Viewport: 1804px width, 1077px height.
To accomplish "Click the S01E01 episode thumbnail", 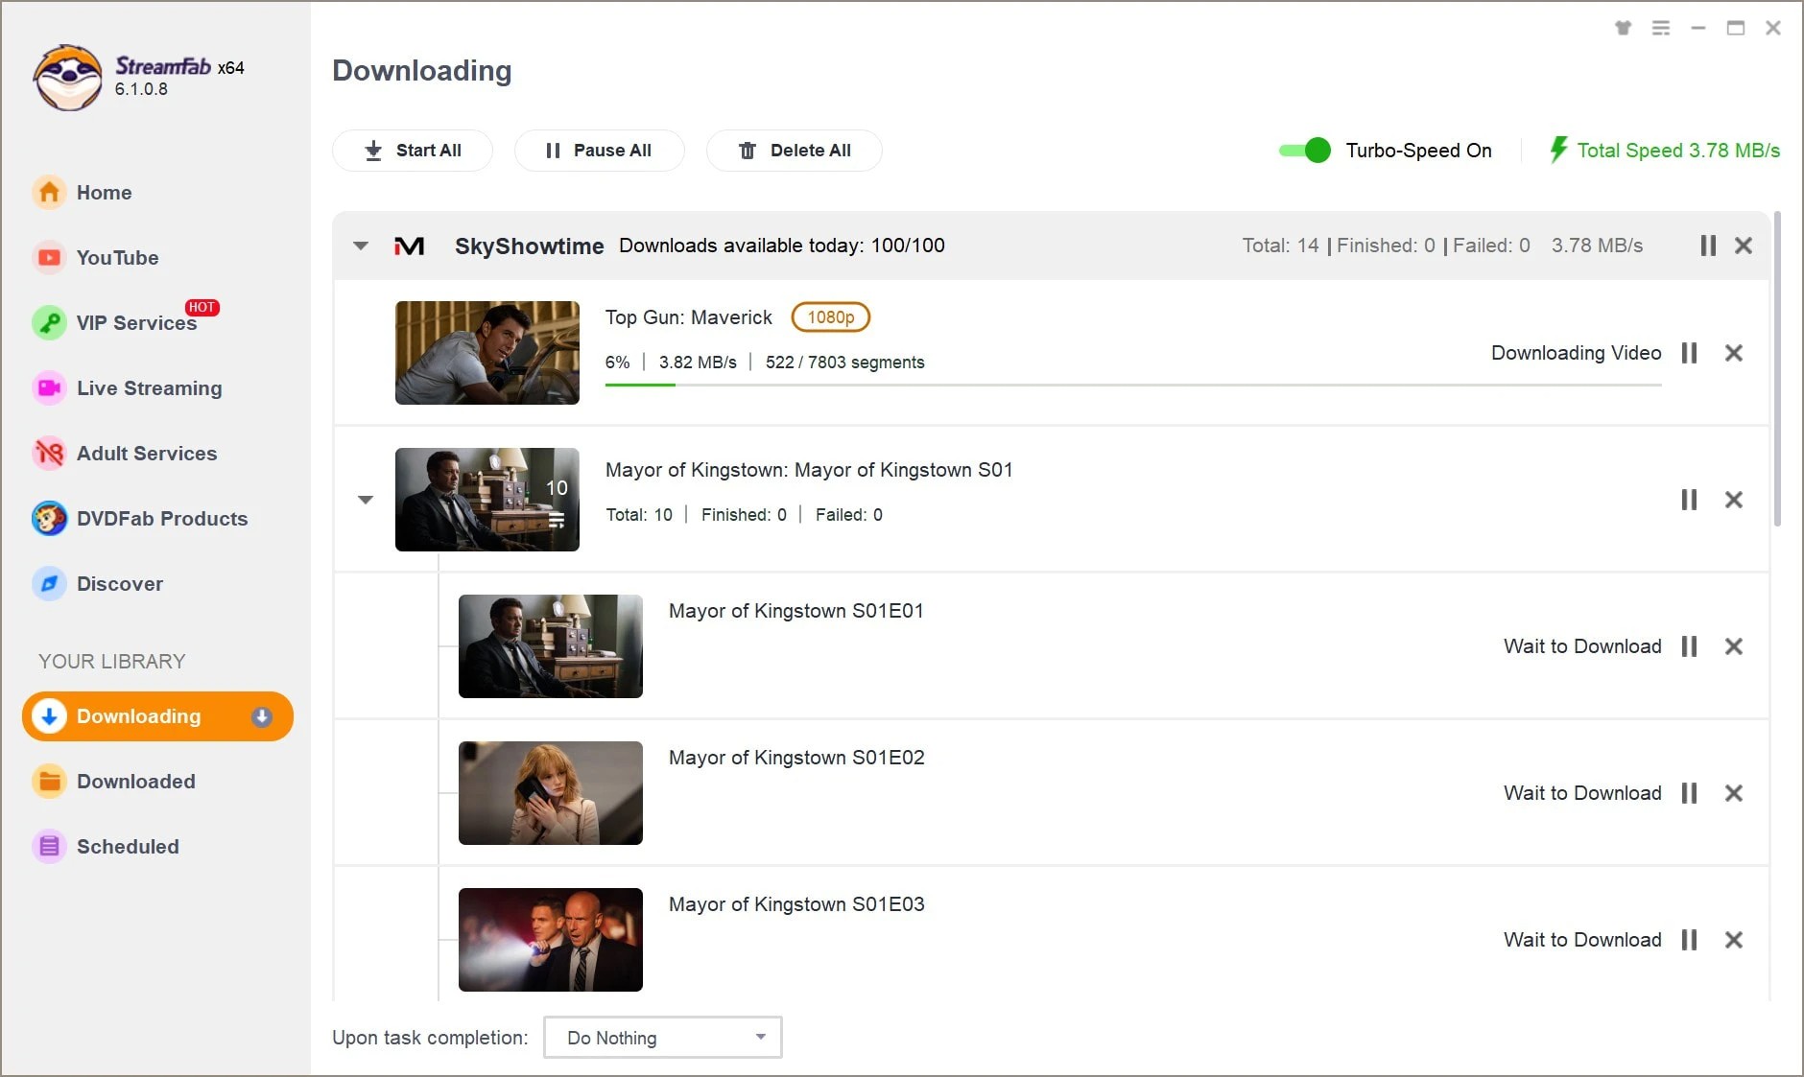I will coord(551,646).
